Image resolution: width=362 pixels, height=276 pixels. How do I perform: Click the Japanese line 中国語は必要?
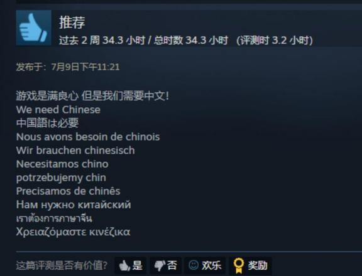pos(47,123)
